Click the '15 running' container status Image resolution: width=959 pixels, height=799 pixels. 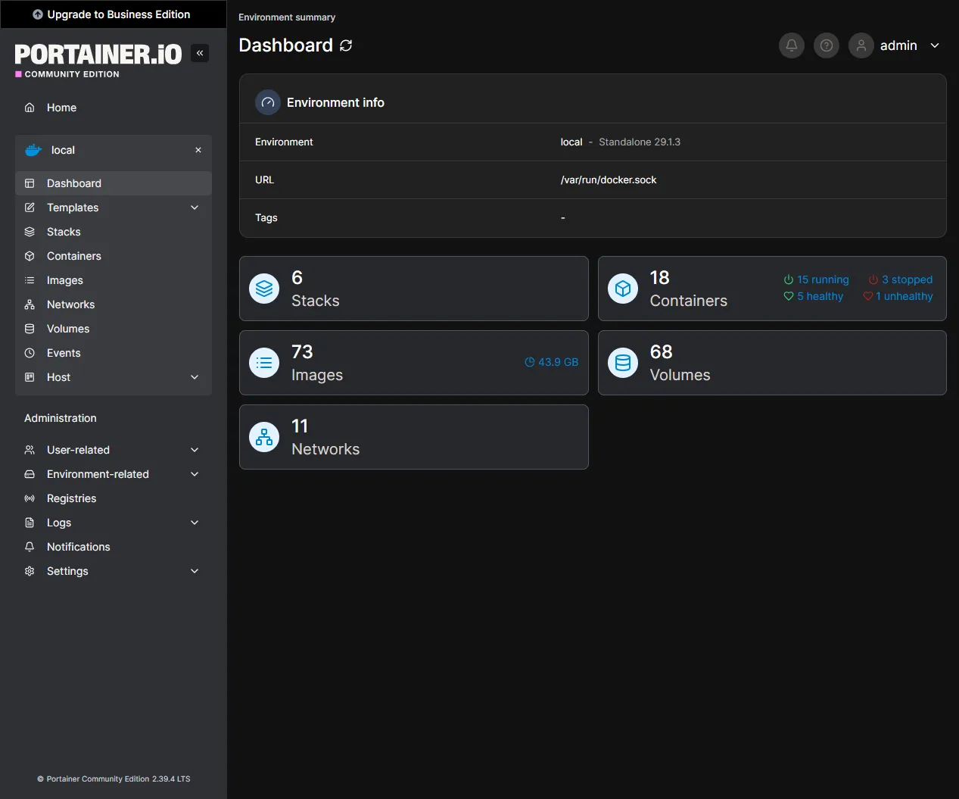(x=816, y=279)
